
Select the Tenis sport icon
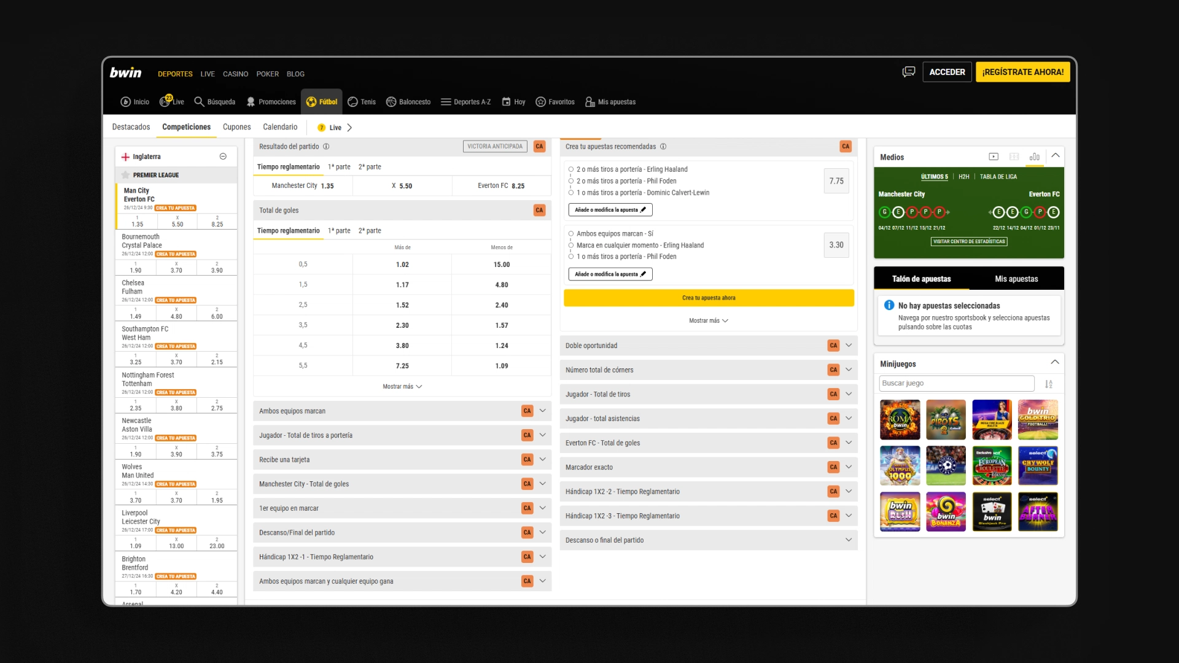click(352, 102)
